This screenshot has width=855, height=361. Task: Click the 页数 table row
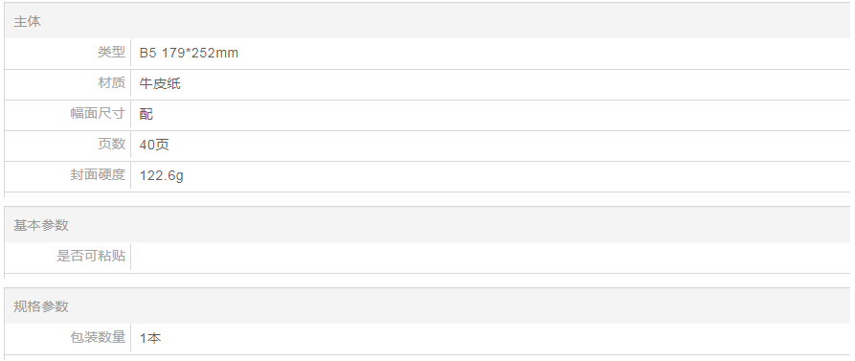click(427, 145)
